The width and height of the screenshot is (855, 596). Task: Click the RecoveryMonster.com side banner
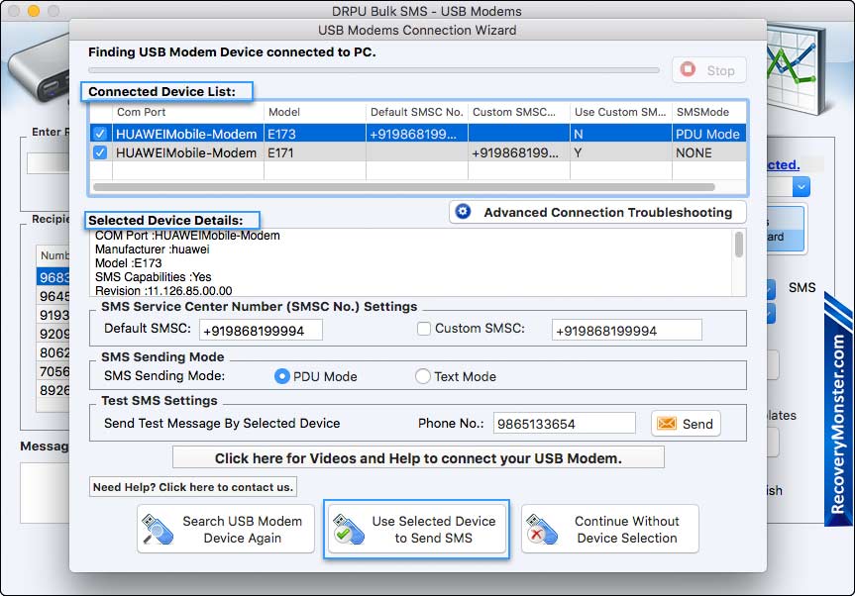[838, 410]
